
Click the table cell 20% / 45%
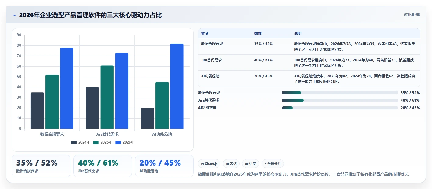point(263,76)
